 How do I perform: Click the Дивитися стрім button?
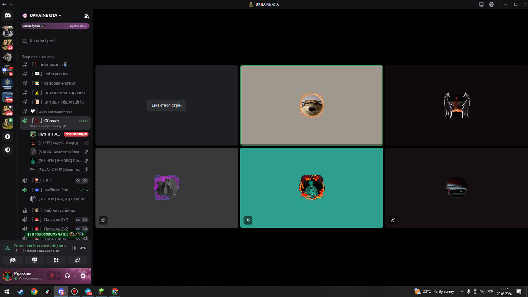[167, 106]
